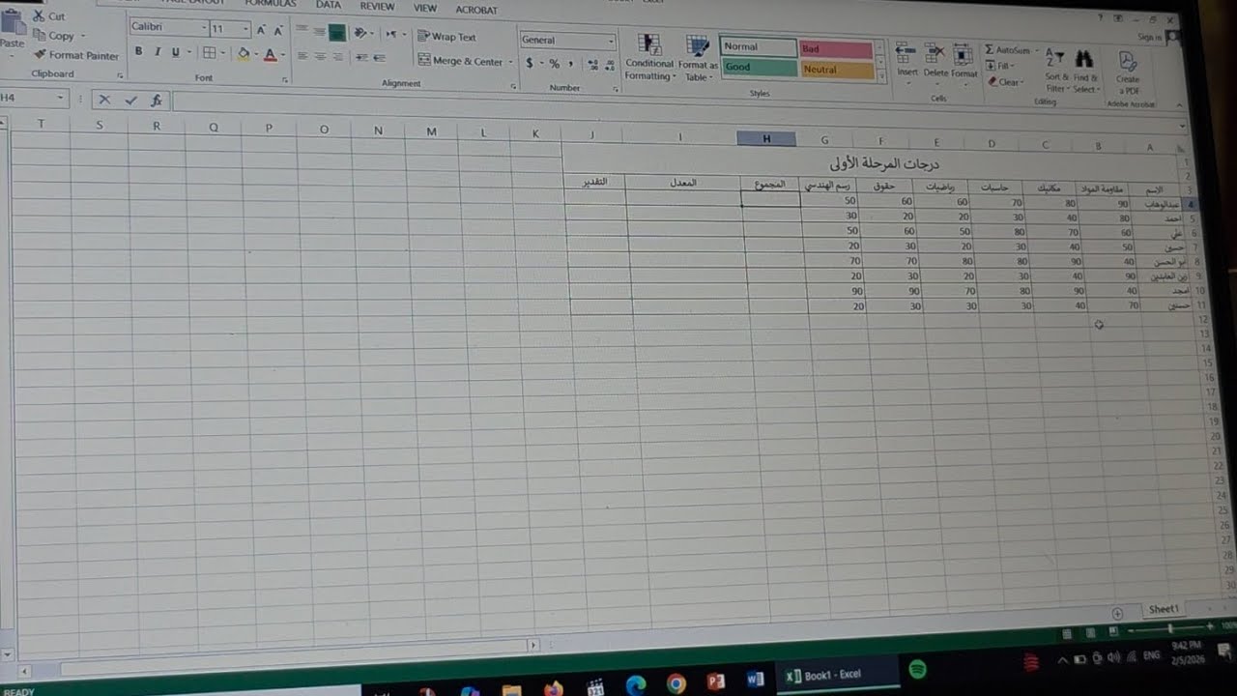
Task: Open the Name Box H4 dropdown
Action: pos(59,98)
